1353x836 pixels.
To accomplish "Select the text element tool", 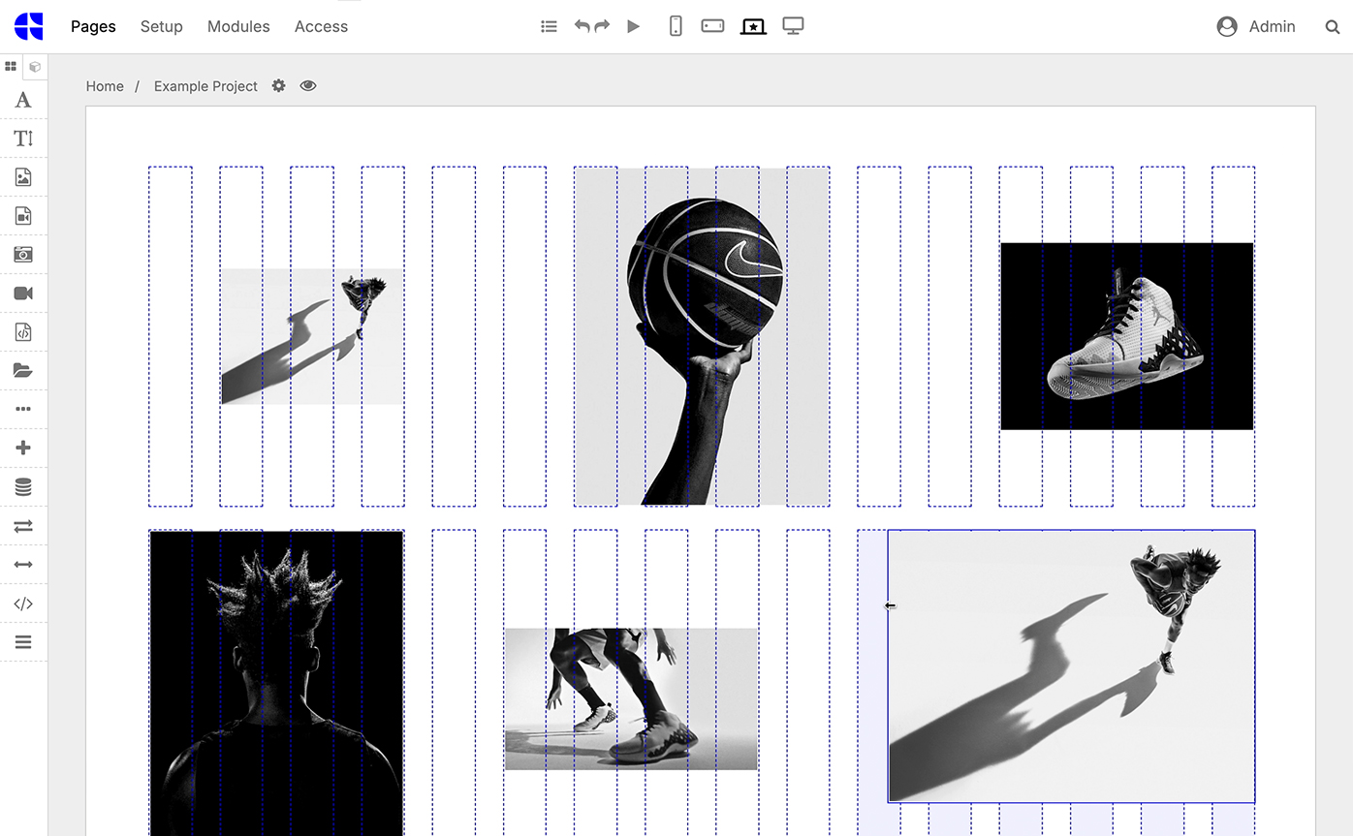I will 23,100.
